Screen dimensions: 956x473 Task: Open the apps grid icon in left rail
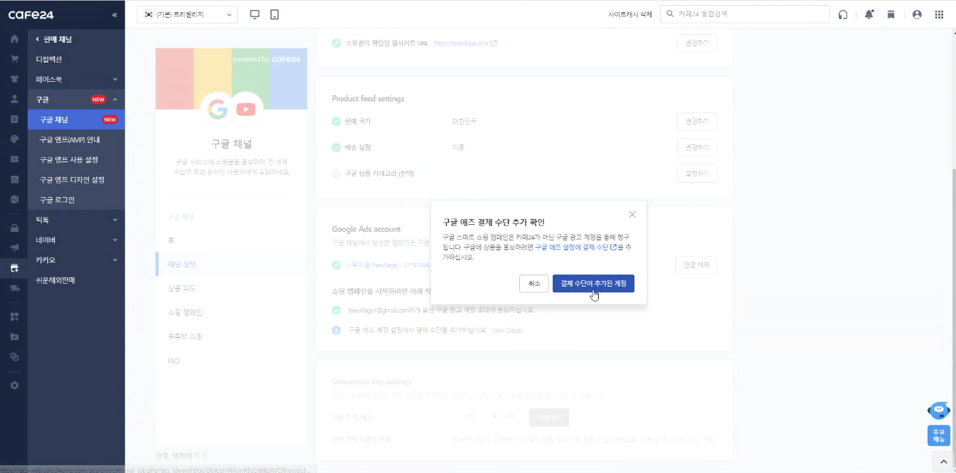[14, 316]
